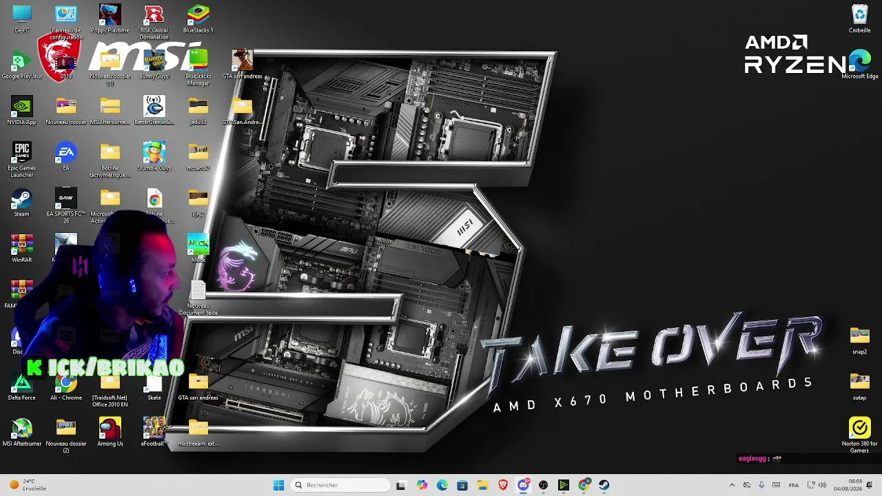This screenshot has width=882, height=496.
Task: Open the GTA san andreas folder near Skate
Action: pos(198,386)
